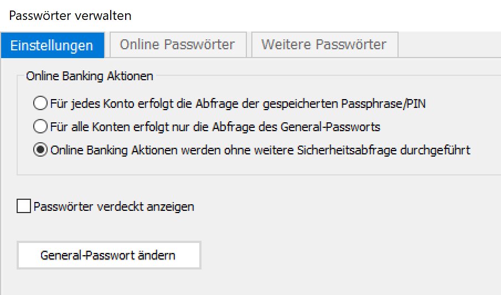Click the word "General-Passworts" in second option
The height and width of the screenshot is (295, 501).
(339, 127)
